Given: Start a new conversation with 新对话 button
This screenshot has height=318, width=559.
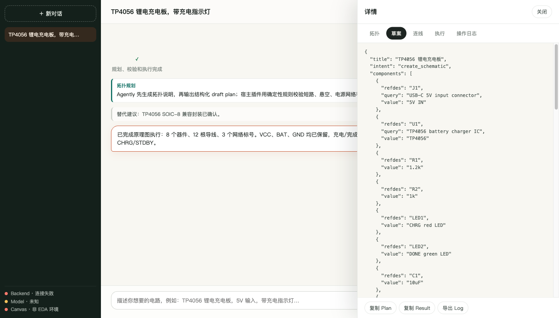Looking at the screenshot, I should [50, 14].
